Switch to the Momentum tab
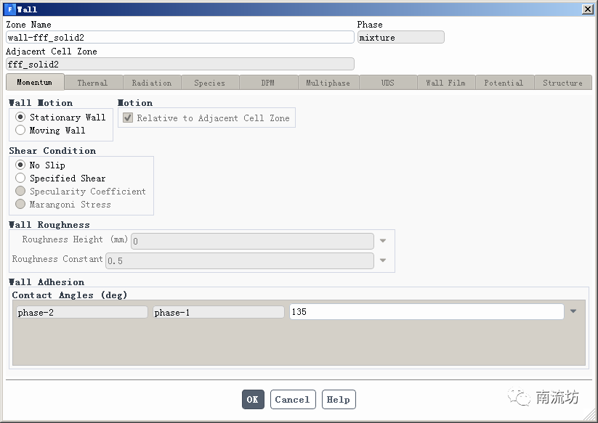 pyautogui.click(x=35, y=82)
